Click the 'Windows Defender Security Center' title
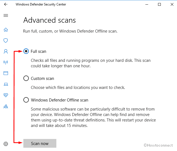This screenshot has height=151, width=177. pyautogui.click(x=41, y=4)
